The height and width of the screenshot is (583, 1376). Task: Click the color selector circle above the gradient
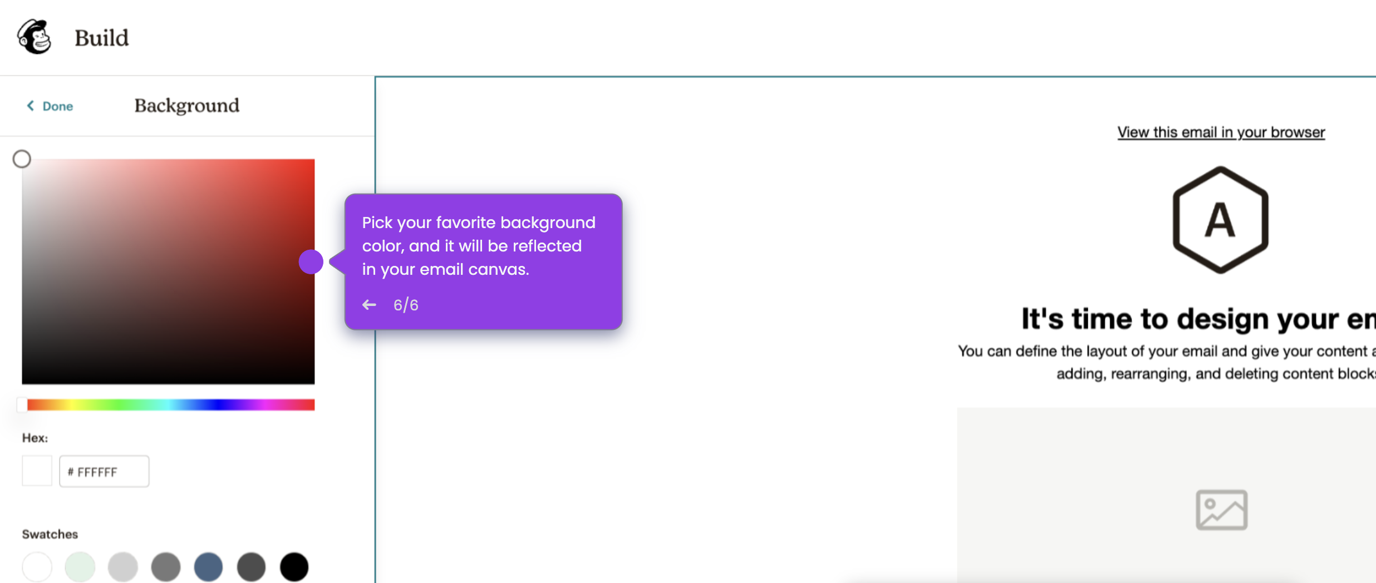[x=22, y=159]
